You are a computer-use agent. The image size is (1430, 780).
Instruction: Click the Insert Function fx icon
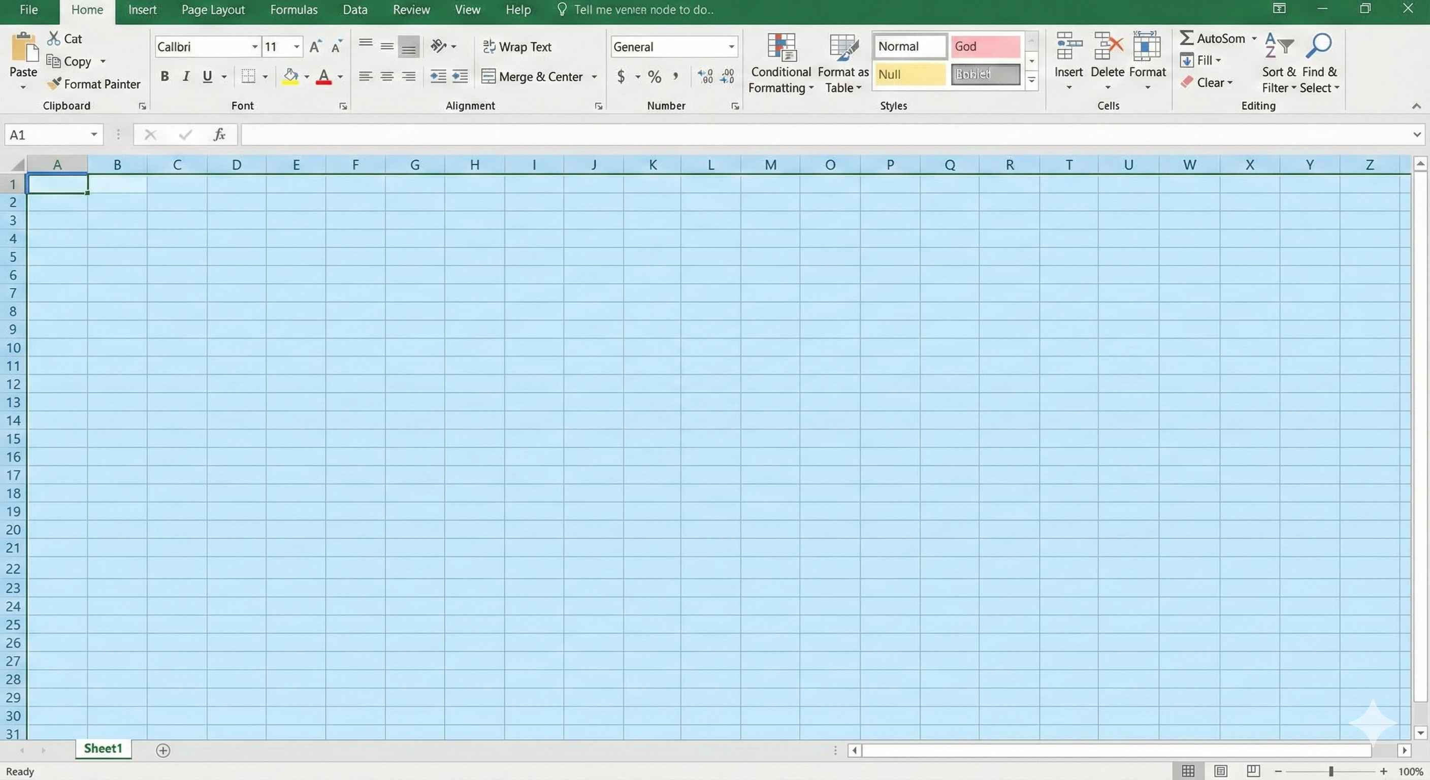tap(219, 135)
